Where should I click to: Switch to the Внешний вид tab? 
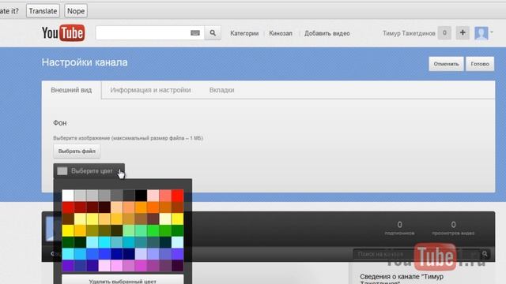[71, 90]
